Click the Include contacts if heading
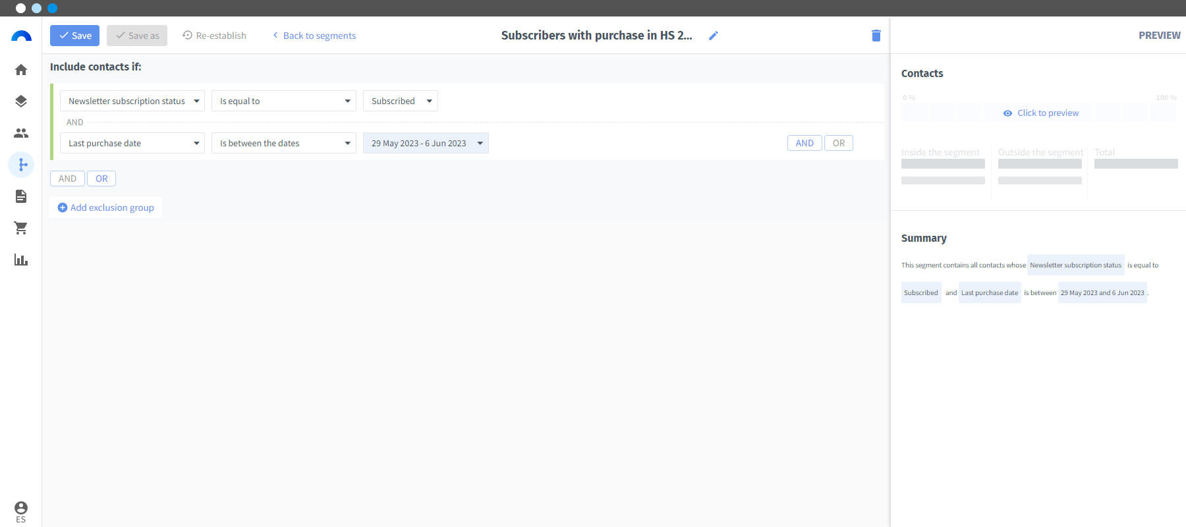 tap(96, 67)
